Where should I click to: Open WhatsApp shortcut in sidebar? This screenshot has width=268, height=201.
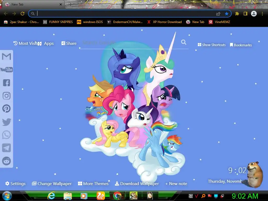click(x=7, y=135)
